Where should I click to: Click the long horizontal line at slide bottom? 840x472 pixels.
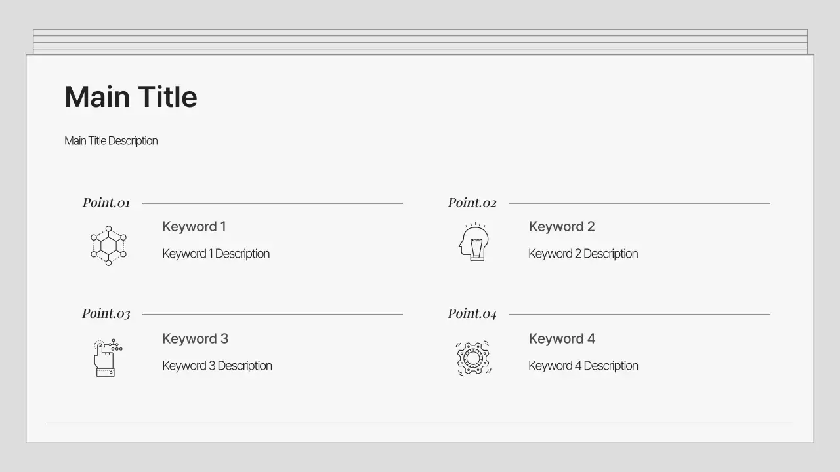point(419,423)
